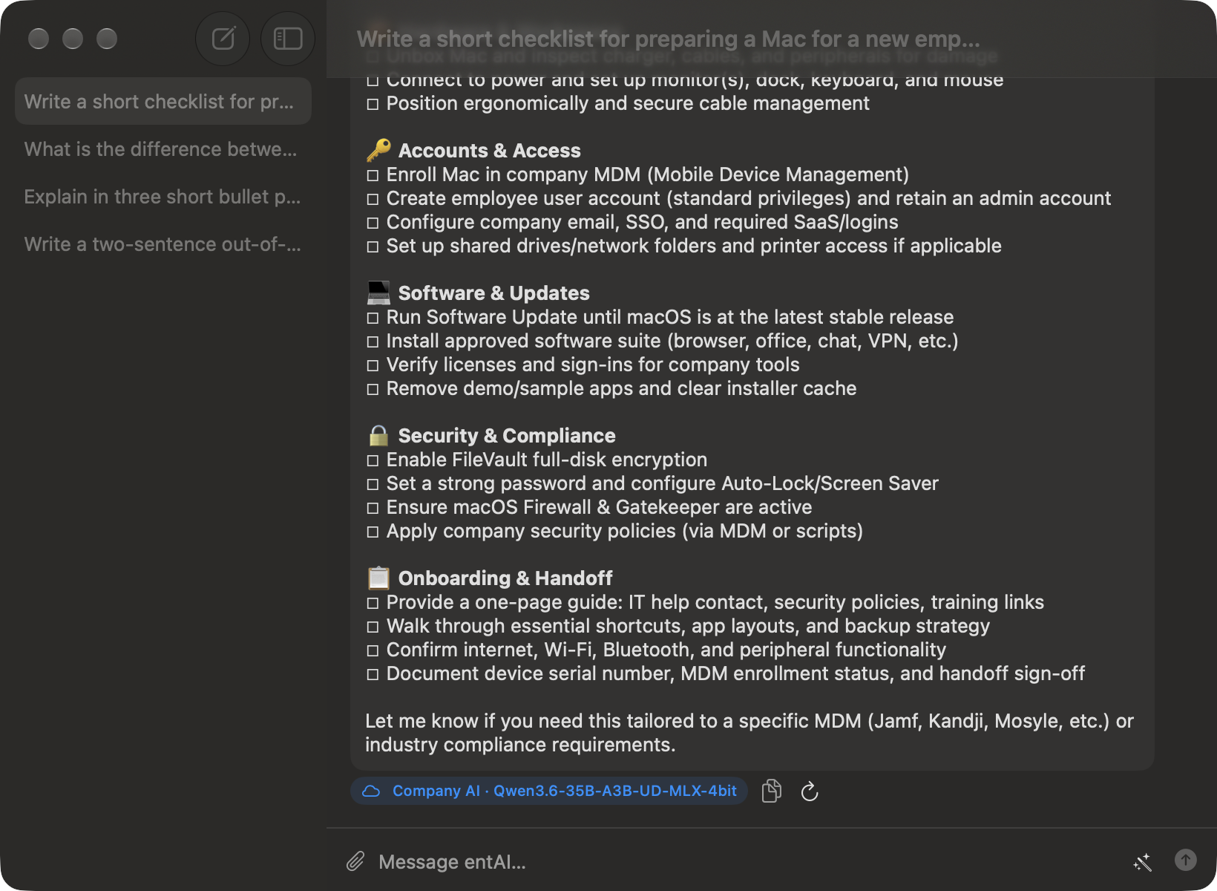This screenshot has height=891, width=1217.
Task: Start a new chat with compose icon
Action: click(223, 39)
